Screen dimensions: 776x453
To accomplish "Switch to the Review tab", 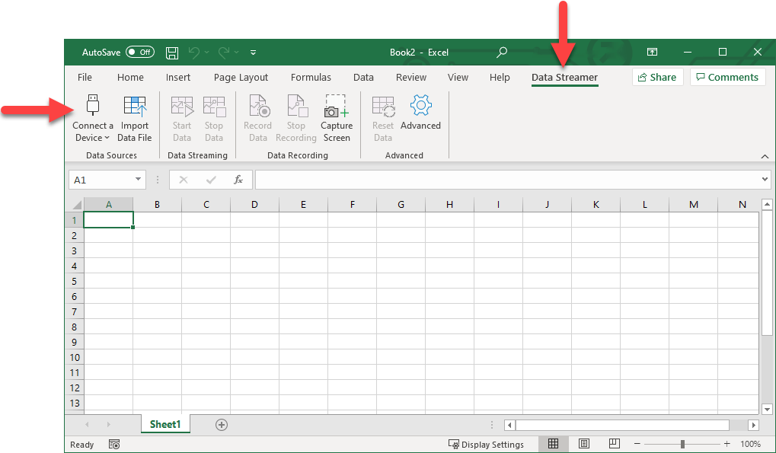I will [410, 77].
